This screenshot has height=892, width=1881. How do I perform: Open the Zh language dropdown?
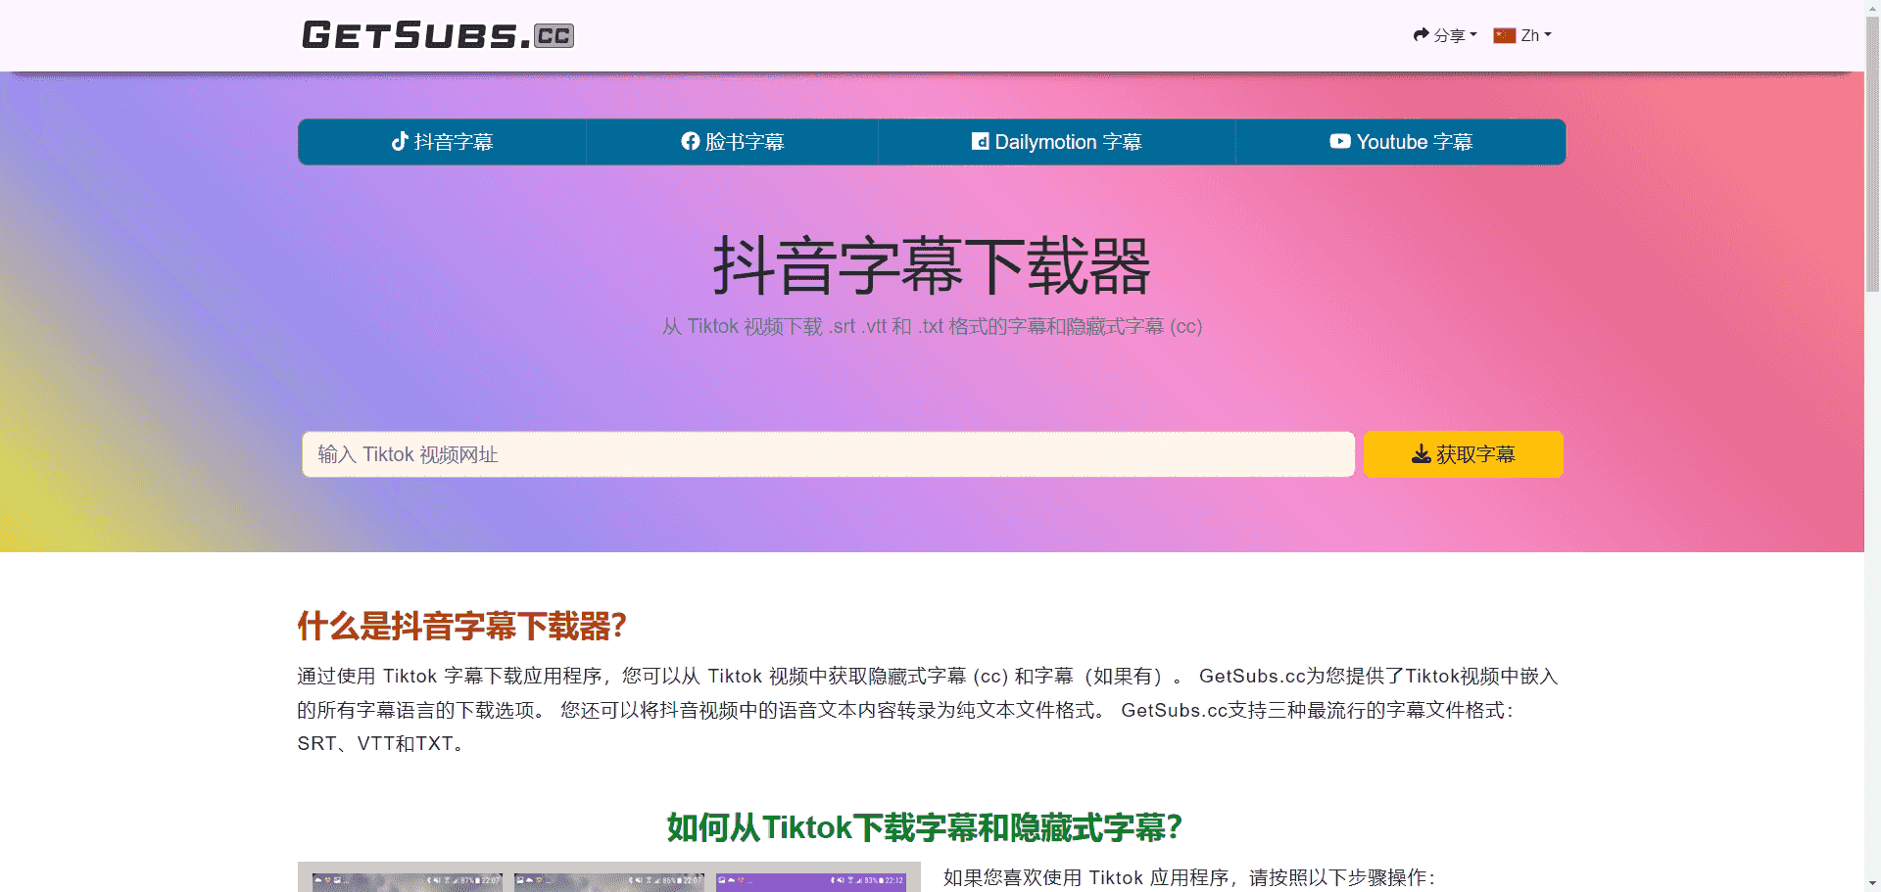(x=1522, y=35)
